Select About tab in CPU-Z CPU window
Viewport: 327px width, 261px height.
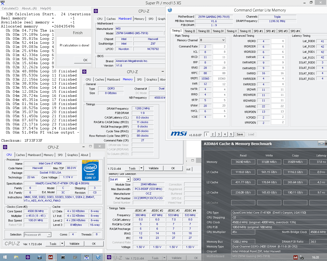pos(85,155)
